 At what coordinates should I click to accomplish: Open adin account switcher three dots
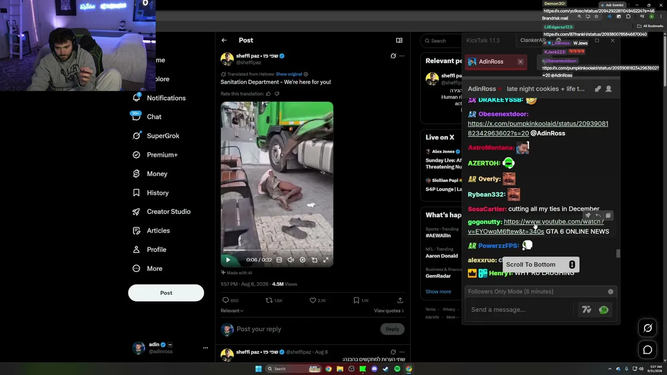coord(205,348)
